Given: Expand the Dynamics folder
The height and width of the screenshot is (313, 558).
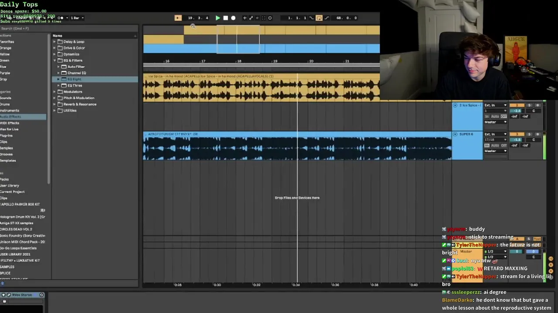Looking at the screenshot, I should point(54,54).
